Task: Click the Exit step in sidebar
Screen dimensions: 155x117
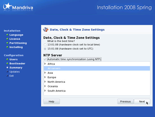Action: 12,76
